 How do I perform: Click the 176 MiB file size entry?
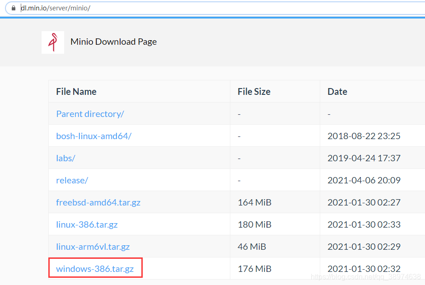click(x=254, y=268)
